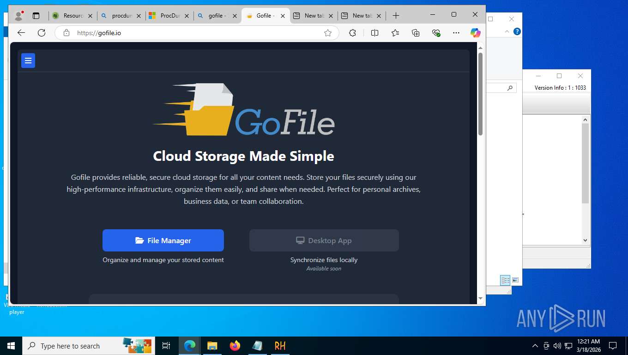Click the File Manager button

(163, 240)
